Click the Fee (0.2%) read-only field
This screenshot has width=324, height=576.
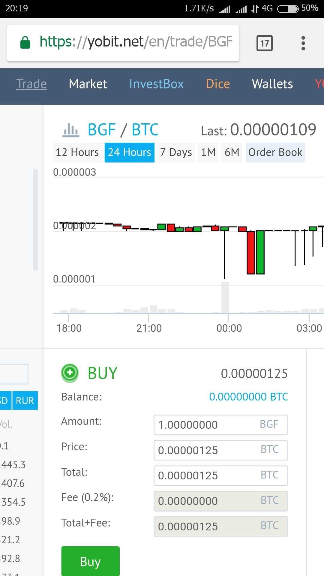point(220,501)
